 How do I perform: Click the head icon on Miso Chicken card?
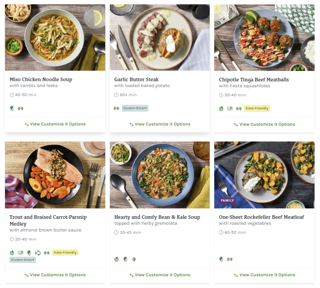point(12,109)
